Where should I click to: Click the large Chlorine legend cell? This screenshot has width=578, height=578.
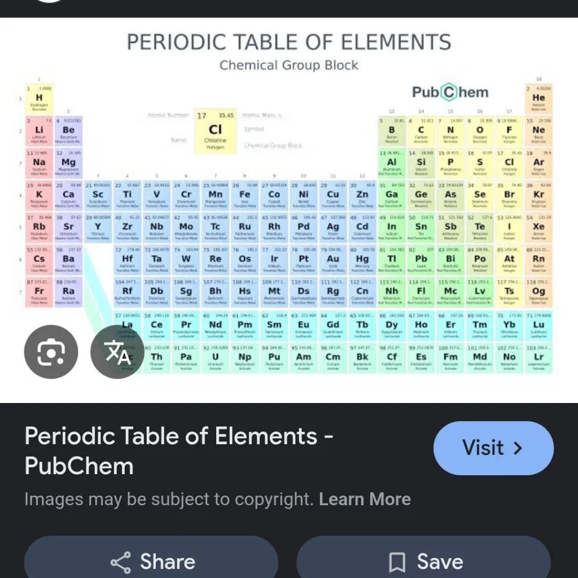point(215,132)
